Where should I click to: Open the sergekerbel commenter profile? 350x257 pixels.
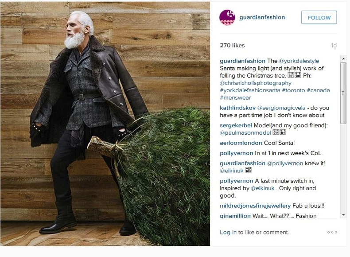236,125
